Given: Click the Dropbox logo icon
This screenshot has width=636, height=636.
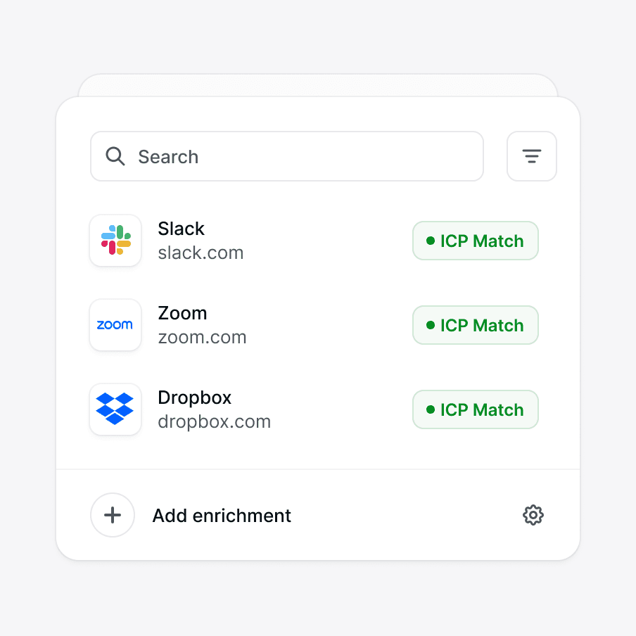Looking at the screenshot, I should pyautogui.click(x=115, y=409).
